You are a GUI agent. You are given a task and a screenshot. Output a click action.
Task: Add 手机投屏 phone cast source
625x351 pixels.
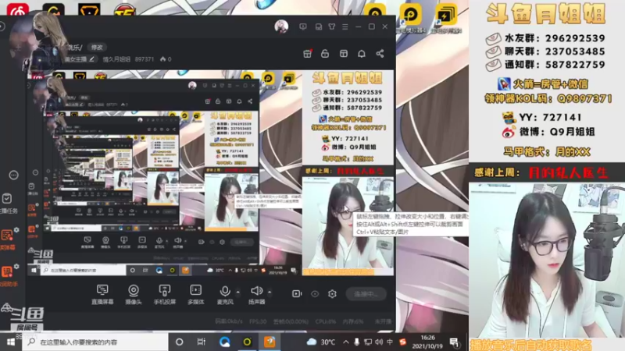click(165, 295)
